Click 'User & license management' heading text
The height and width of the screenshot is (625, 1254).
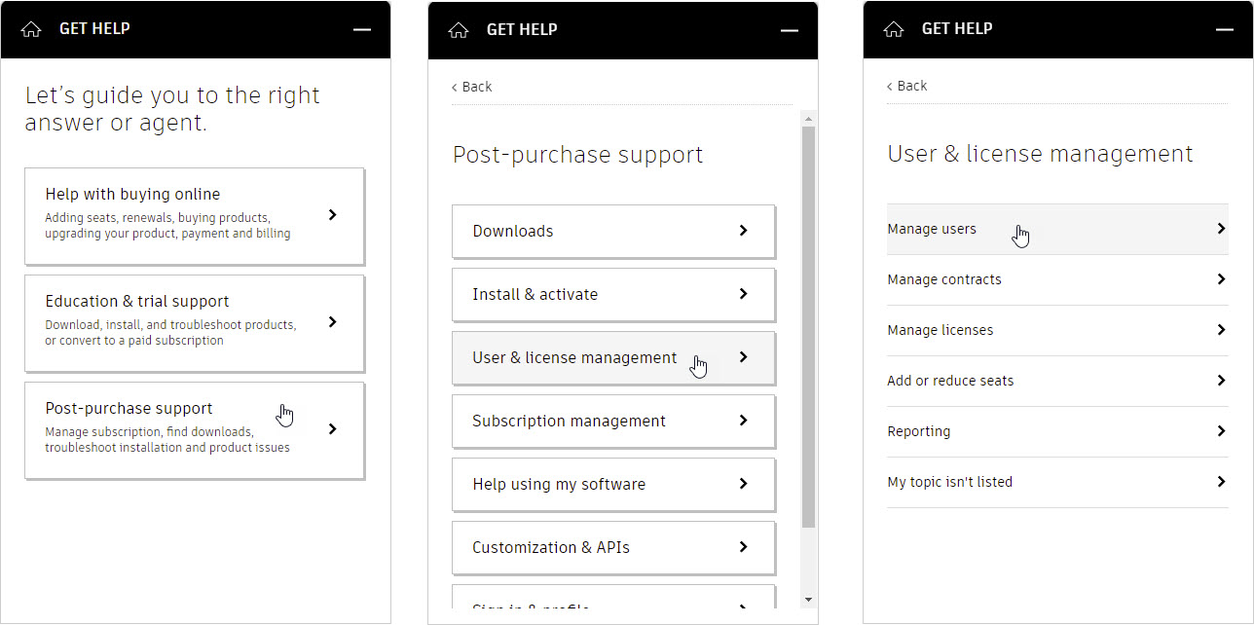coord(1041,154)
